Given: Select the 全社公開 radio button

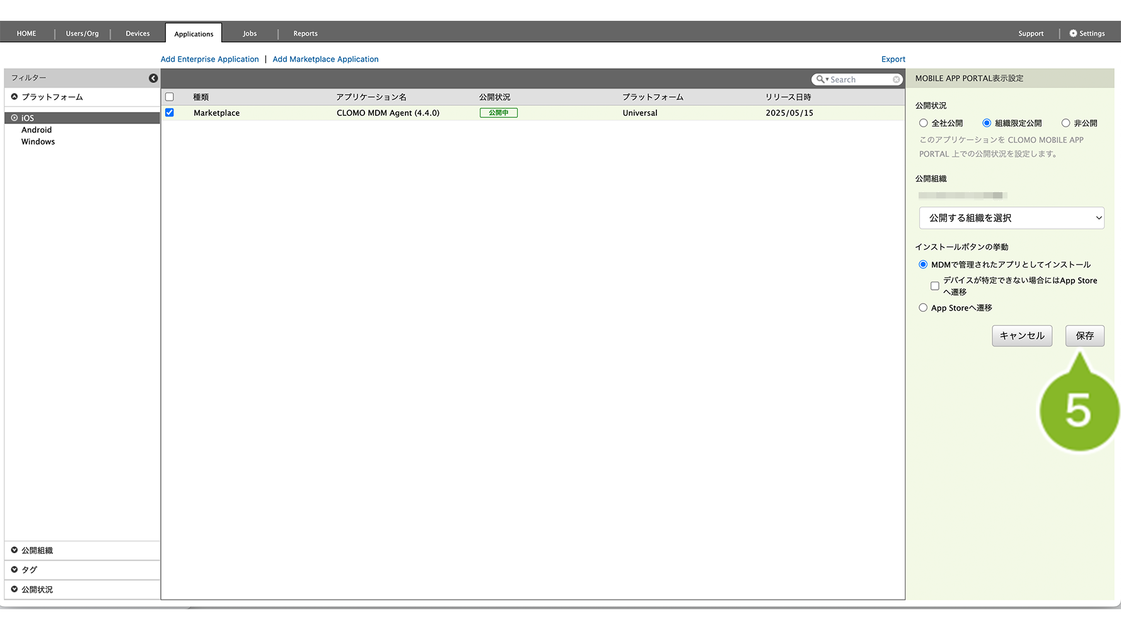Looking at the screenshot, I should click(x=924, y=123).
